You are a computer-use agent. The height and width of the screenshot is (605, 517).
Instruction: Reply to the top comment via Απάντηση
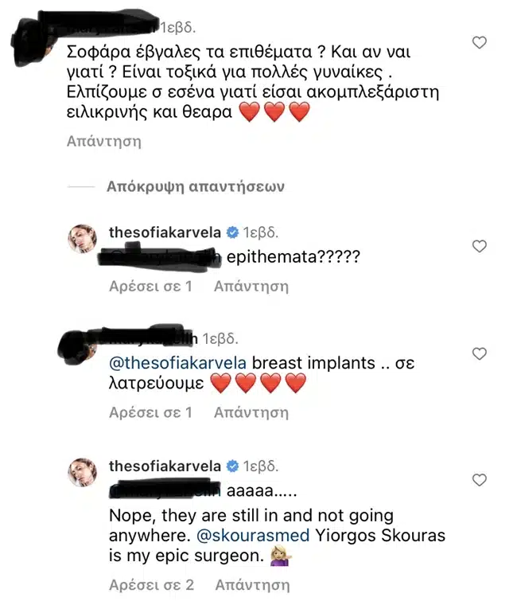(103, 142)
